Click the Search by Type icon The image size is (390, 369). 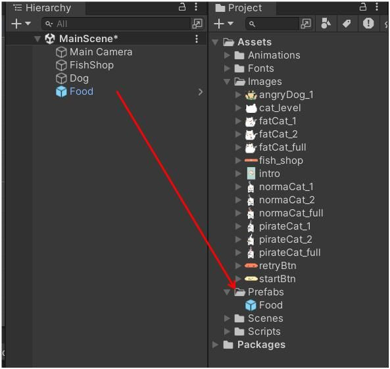[x=326, y=24]
